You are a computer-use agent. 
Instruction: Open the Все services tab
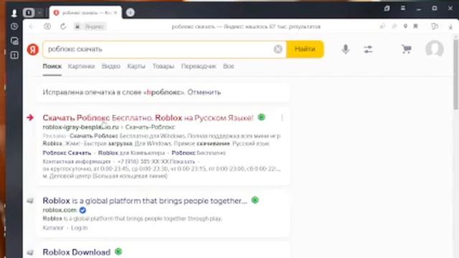coord(228,67)
